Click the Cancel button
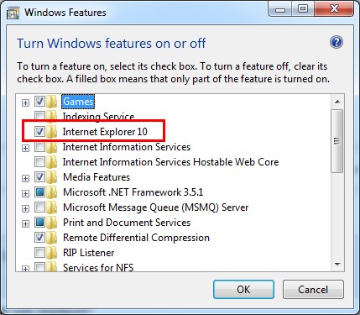 (313, 289)
